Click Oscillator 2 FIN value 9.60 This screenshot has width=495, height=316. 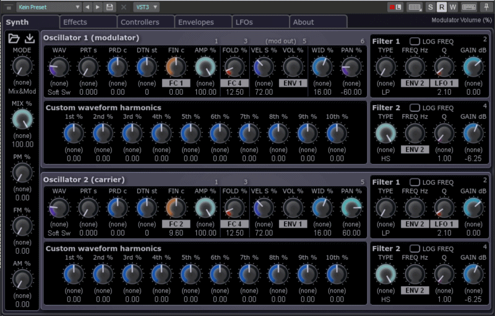(x=176, y=233)
